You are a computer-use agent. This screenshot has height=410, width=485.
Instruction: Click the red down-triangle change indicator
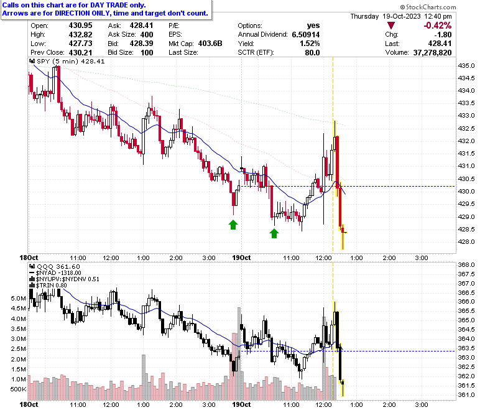tap(391, 26)
